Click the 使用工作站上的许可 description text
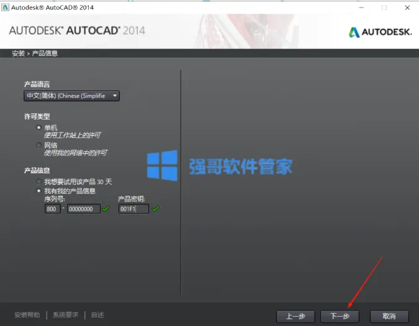This screenshot has height=326, width=419. (x=73, y=135)
